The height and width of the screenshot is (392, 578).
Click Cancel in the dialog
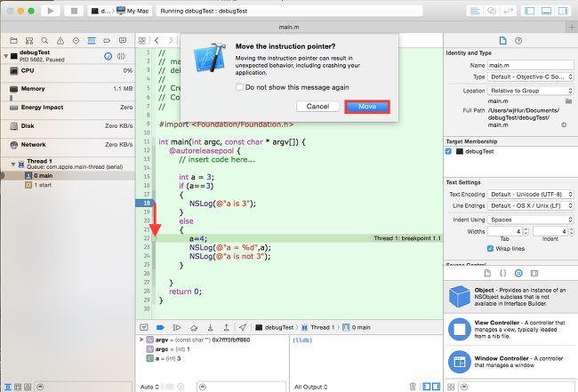(317, 107)
